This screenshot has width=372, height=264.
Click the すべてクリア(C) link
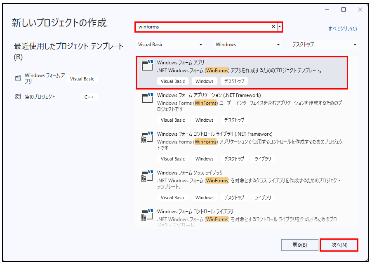point(342,29)
